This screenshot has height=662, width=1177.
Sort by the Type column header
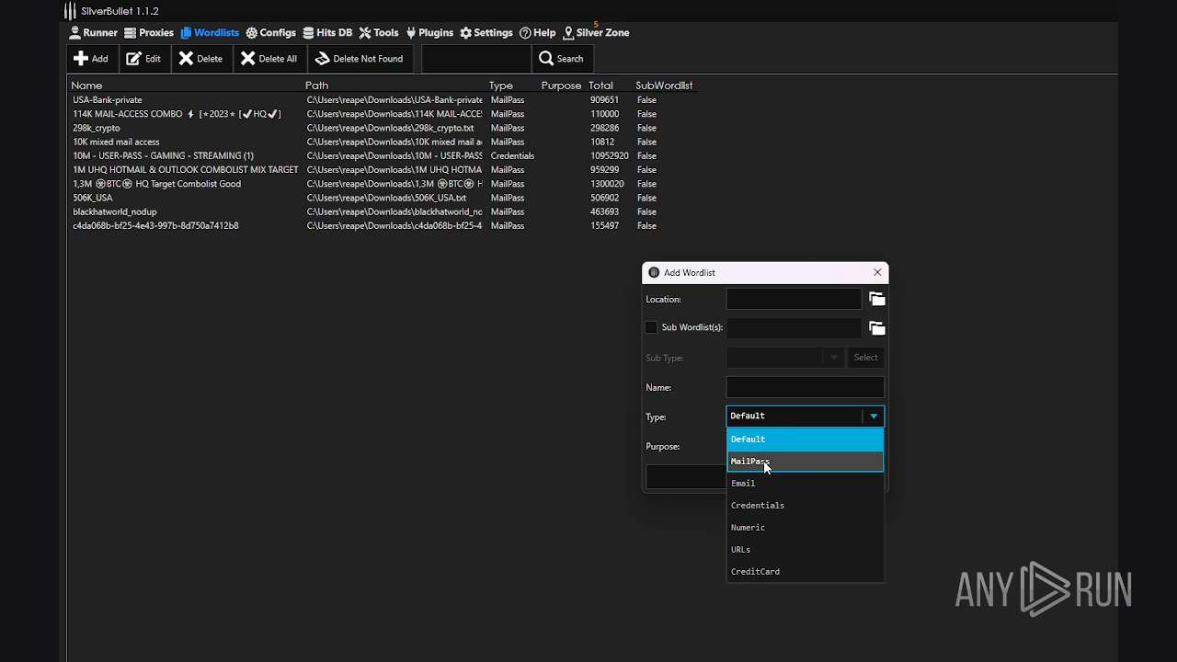(x=501, y=86)
